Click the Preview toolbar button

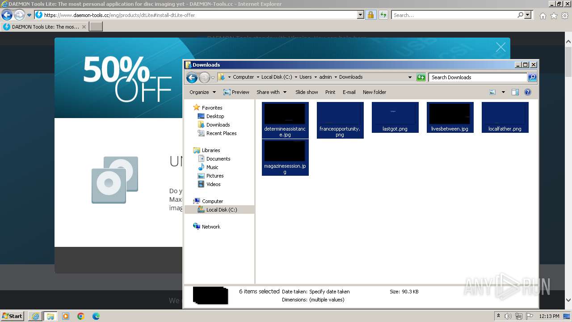coord(236,92)
